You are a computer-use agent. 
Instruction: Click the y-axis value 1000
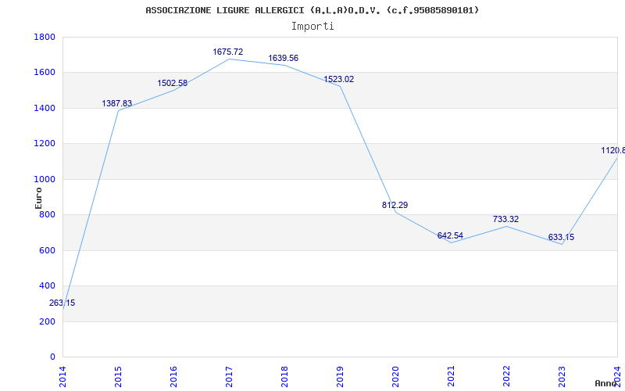[x=45, y=180]
